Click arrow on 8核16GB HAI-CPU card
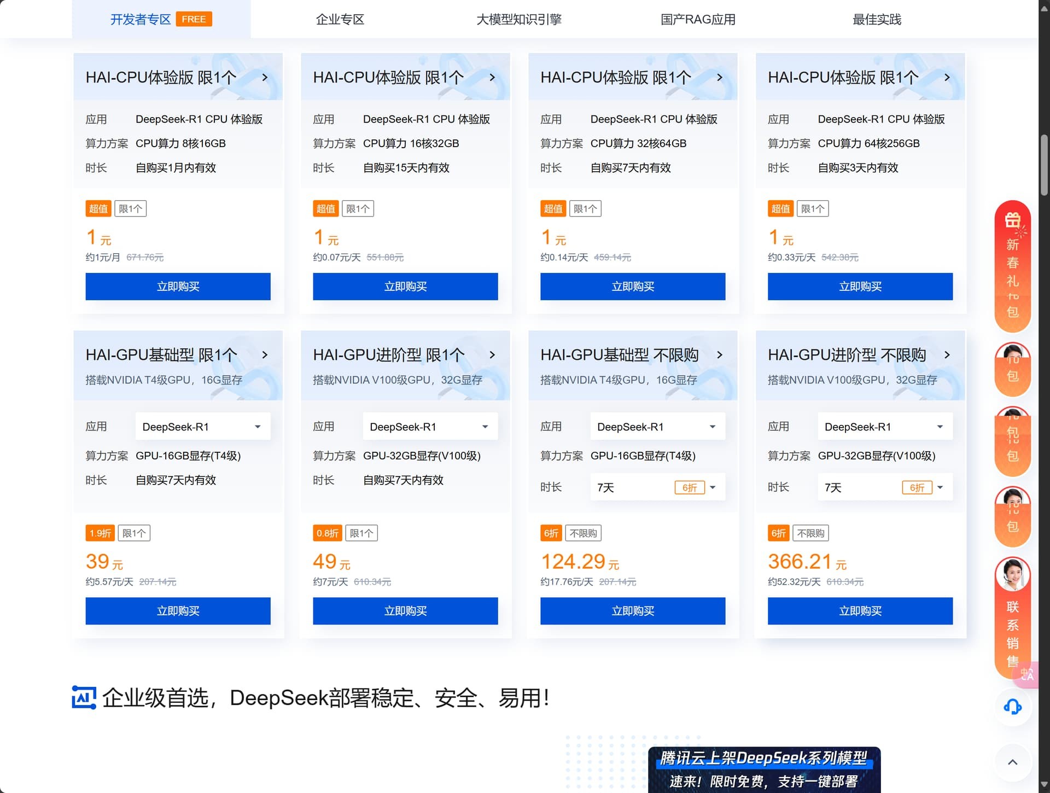This screenshot has height=793, width=1050. (x=265, y=78)
